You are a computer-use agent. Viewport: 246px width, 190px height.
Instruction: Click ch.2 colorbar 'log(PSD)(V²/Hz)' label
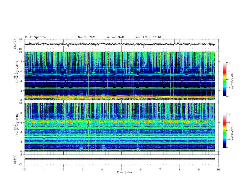(233, 132)
